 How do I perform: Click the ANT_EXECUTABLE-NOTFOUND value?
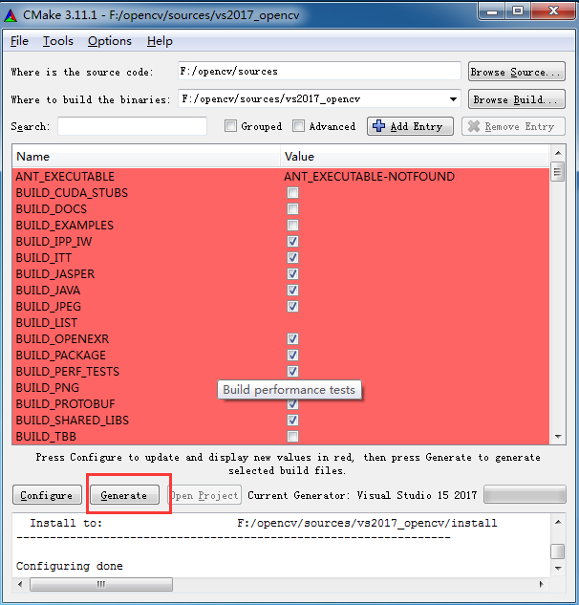point(369,176)
